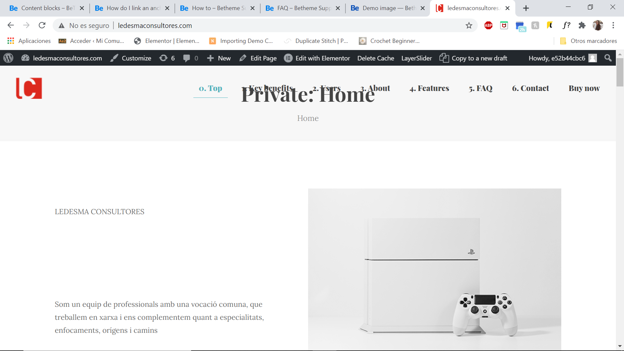Click the admin bar search magnifier icon
Image resolution: width=624 pixels, height=351 pixels.
[608, 58]
